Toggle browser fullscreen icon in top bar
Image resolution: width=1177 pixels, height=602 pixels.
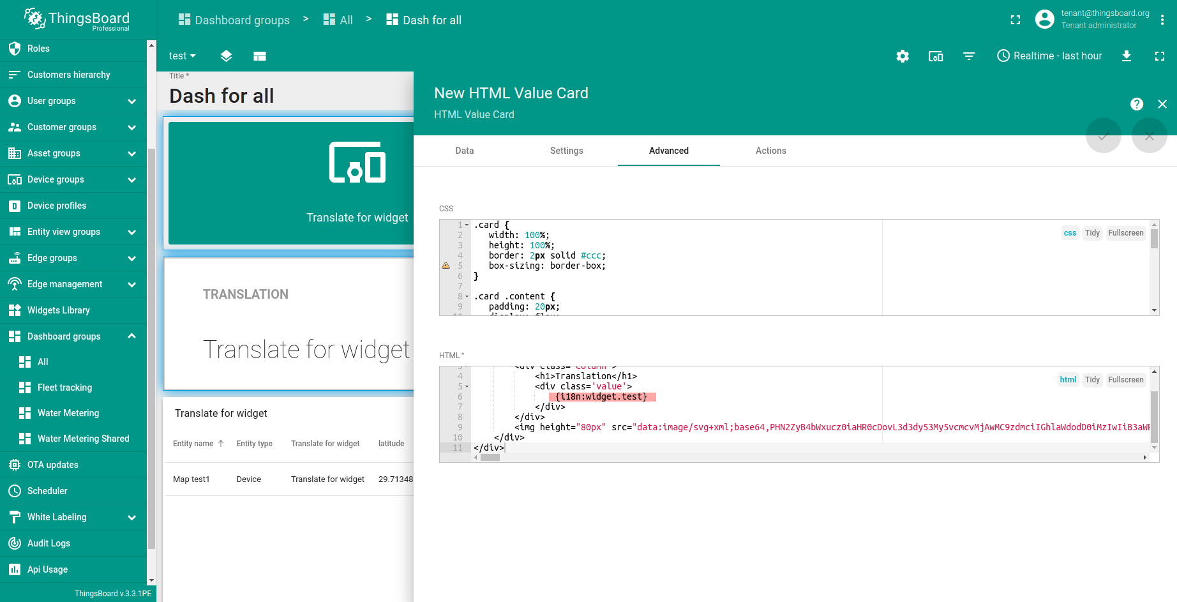click(x=1016, y=20)
